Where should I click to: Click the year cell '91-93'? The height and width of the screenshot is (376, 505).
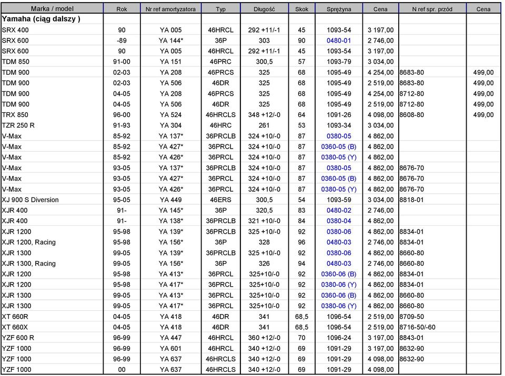pyautogui.click(x=122, y=126)
